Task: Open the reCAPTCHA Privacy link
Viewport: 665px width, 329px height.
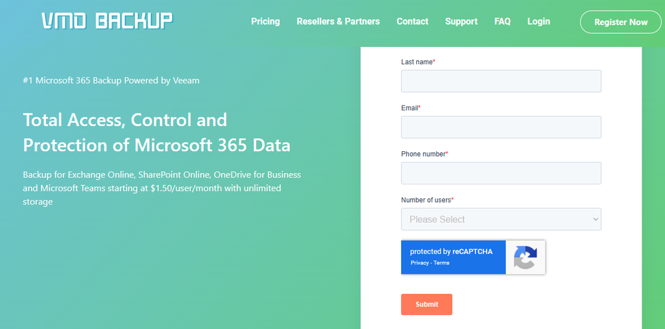Action: coord(420,263)
